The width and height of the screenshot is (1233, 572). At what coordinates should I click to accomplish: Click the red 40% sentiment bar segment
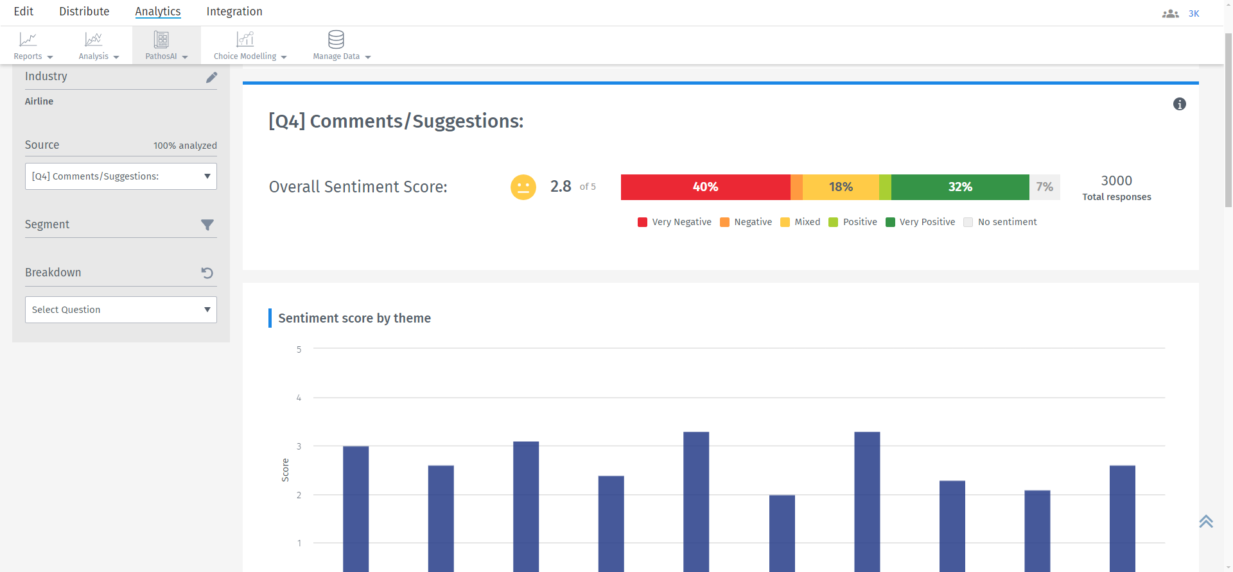click(x=705, y=187)
